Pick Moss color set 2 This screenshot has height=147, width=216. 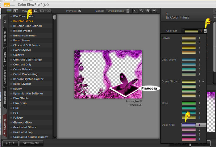tap(189, 108)
